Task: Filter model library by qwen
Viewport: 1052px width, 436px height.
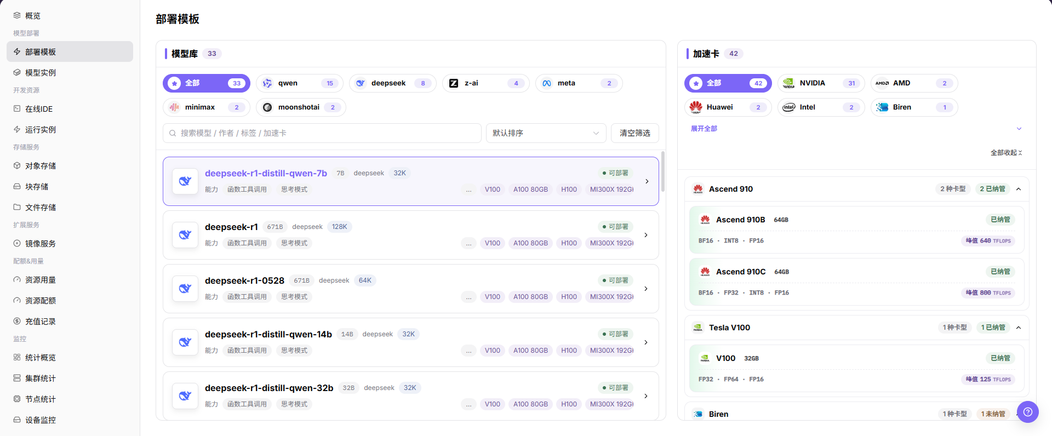Action: coord(300,83)
